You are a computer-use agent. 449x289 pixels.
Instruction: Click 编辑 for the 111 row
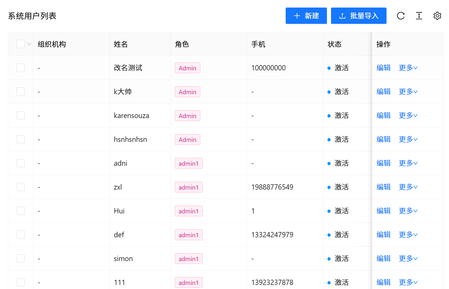pos(384,282)
